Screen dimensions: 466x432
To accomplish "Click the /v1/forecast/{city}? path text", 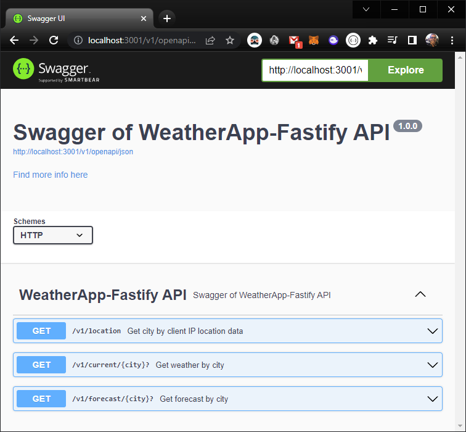I will 113,399.
